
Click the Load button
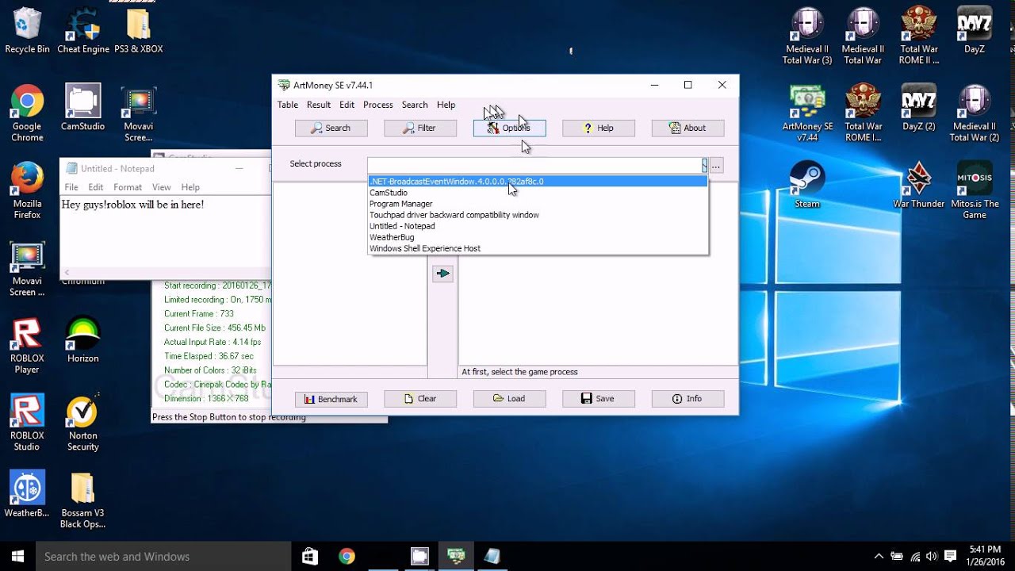509,399
